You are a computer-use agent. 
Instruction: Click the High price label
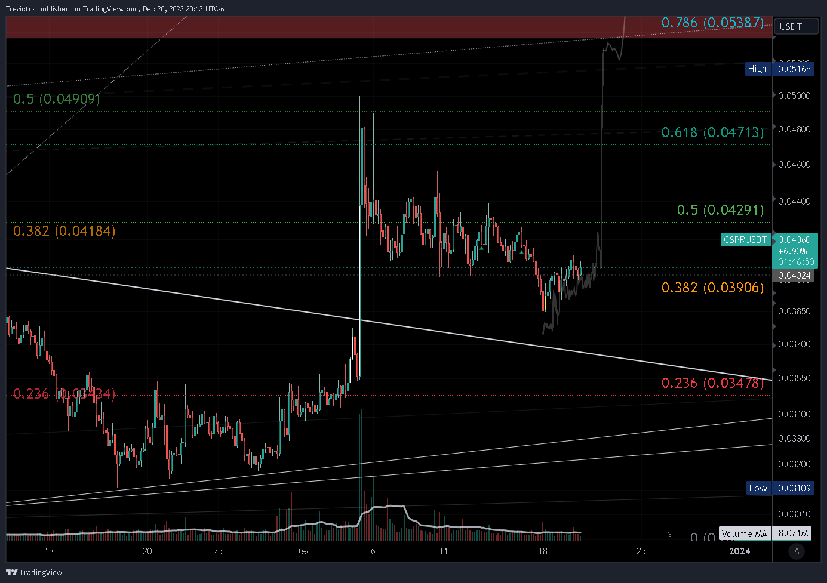(x=757, y=69)
